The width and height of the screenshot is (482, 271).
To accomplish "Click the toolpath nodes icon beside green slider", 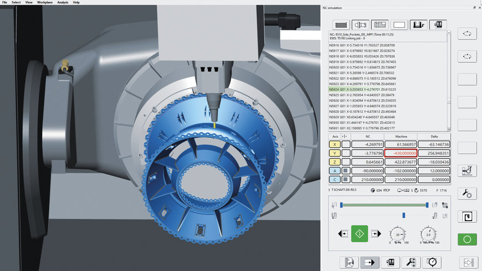I will [x=445, y=205].
